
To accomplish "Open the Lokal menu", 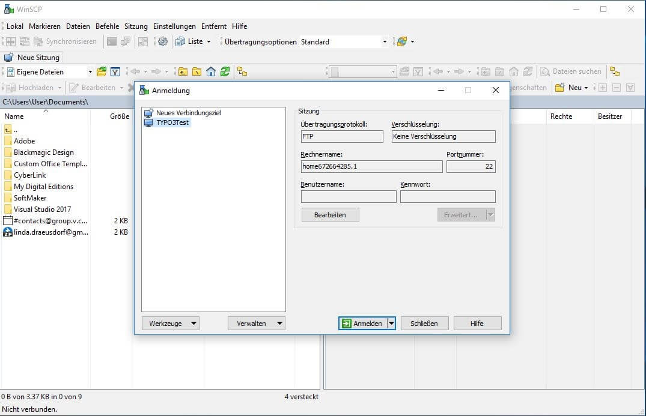I will [x=15, y=26].
